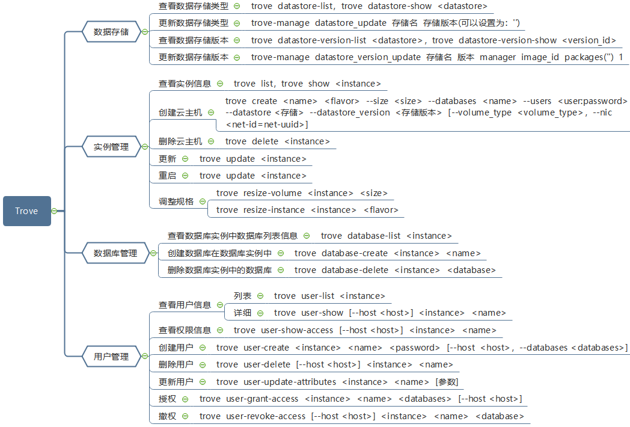
Task: Collapse the 实例管理 branch
Action: [x=143, y=147]
